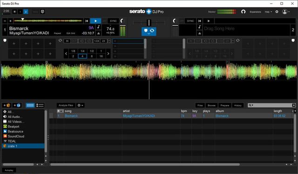Play deck 1 with the blue play button
The width and height of the screenshot is (298, 174).
95,21
